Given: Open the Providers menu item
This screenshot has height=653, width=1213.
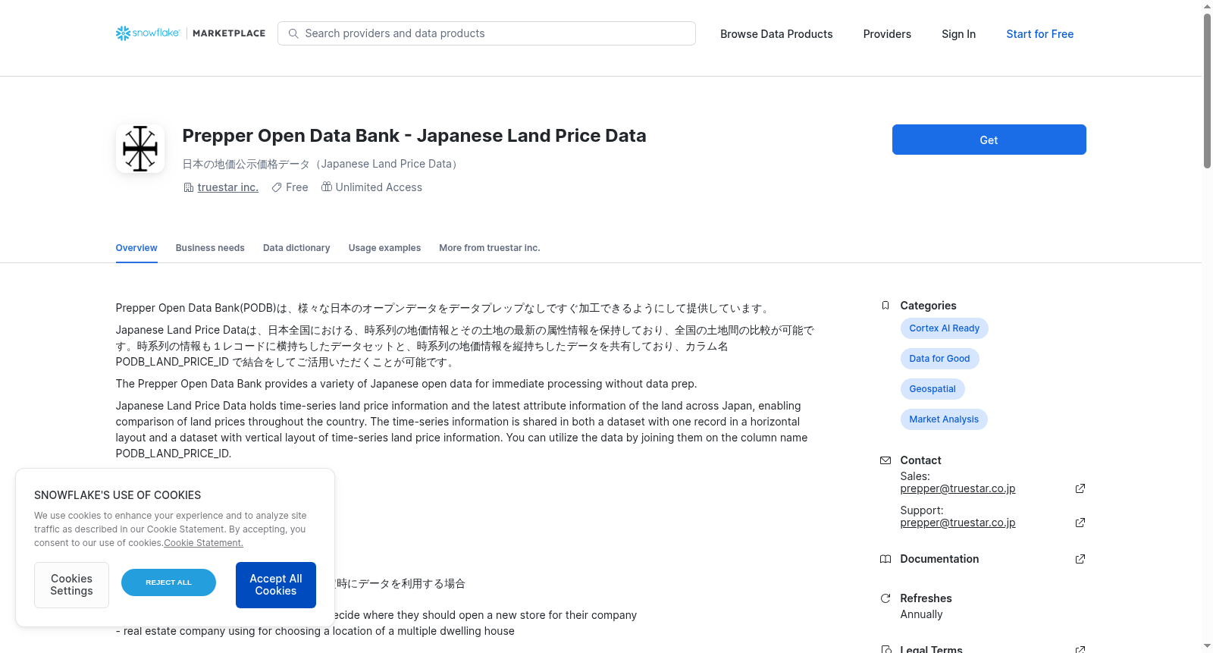Looking at the screenshot, I should (887, 34).
